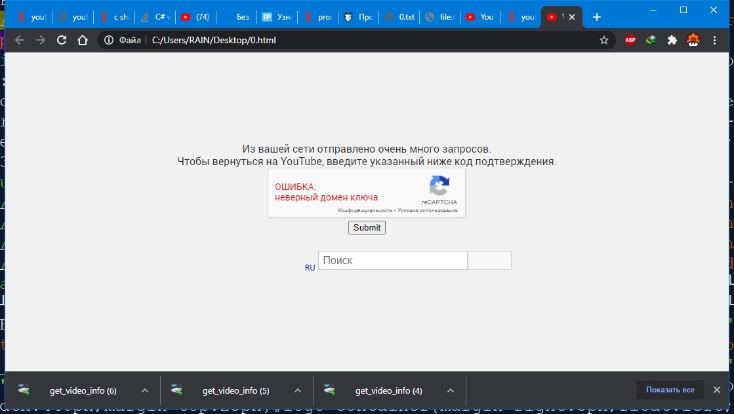
Task: Switch to the 'c sh' tab
Action: (115, 17)
